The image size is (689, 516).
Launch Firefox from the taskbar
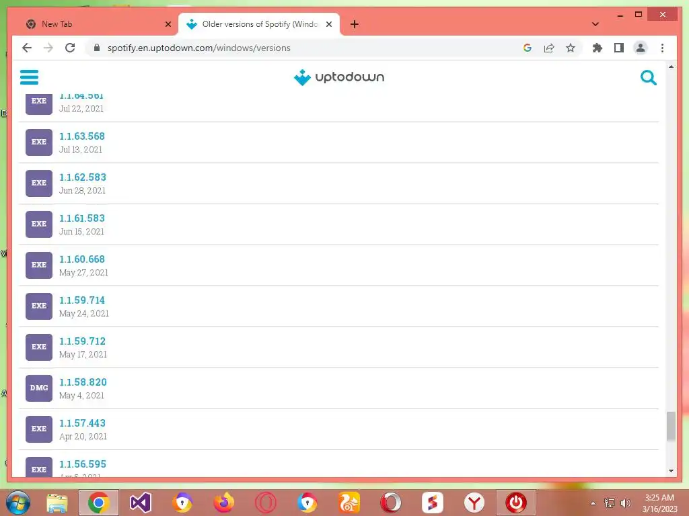pyautogui.click(x=223, y=503)
